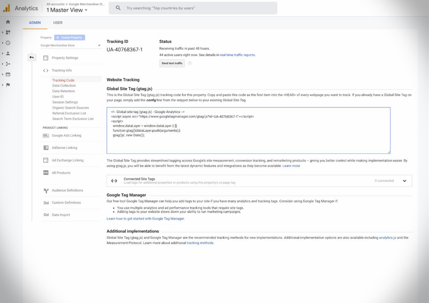Select Session Settings menu item
Screen dimensions: 429x303
(65, 102)
